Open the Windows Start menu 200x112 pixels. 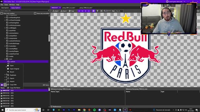pyautogui.click(x=2, y=110)
